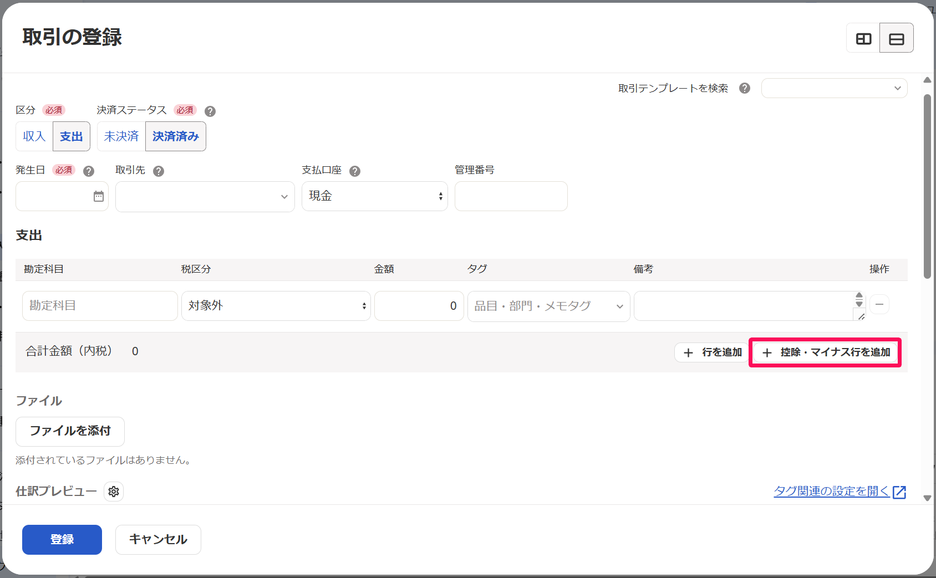The width and height of the screenshot is (936, 578).
Task: Open help icon next to 取引先
Action: coord(159,171)
